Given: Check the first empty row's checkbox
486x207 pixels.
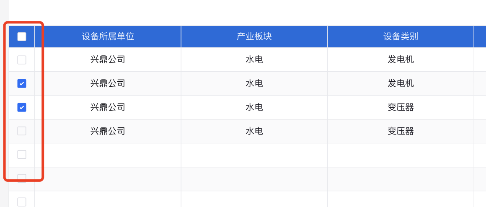Looking at the screenshot, I should click(22, 154).
